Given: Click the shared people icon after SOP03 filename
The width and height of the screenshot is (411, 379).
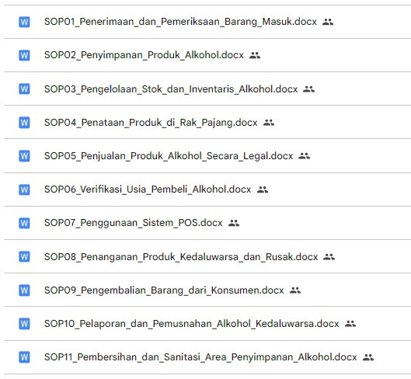Looking at the screenshot, I should click(x=308, y=89).
